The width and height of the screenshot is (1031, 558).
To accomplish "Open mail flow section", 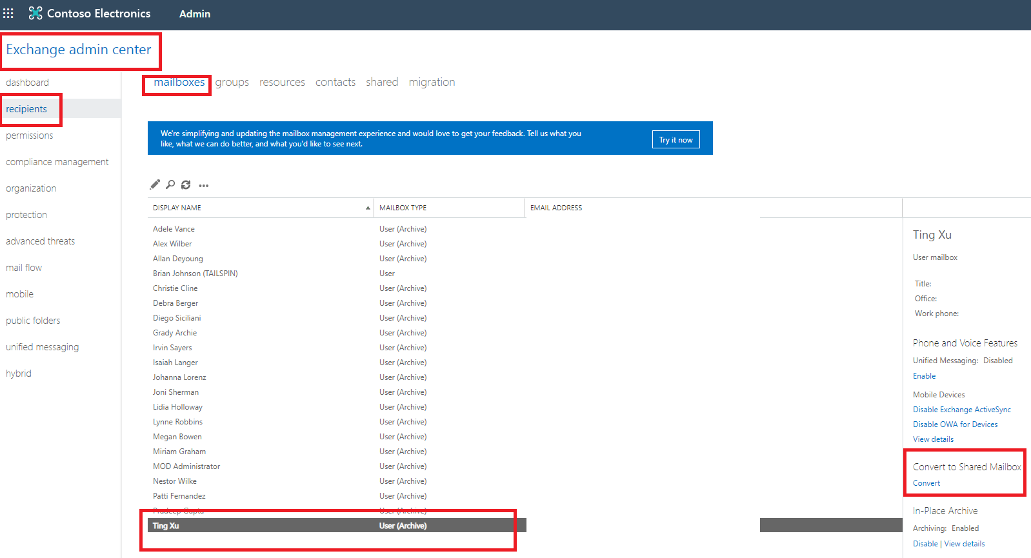I will (24, 268).
